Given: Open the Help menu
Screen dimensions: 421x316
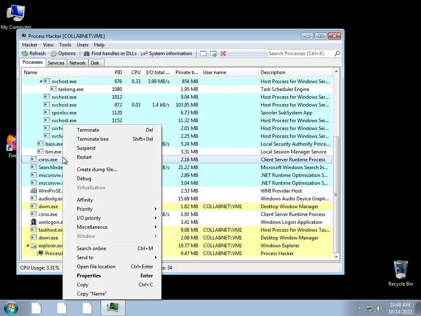Looking at the screenshot, I should point(99,45).
